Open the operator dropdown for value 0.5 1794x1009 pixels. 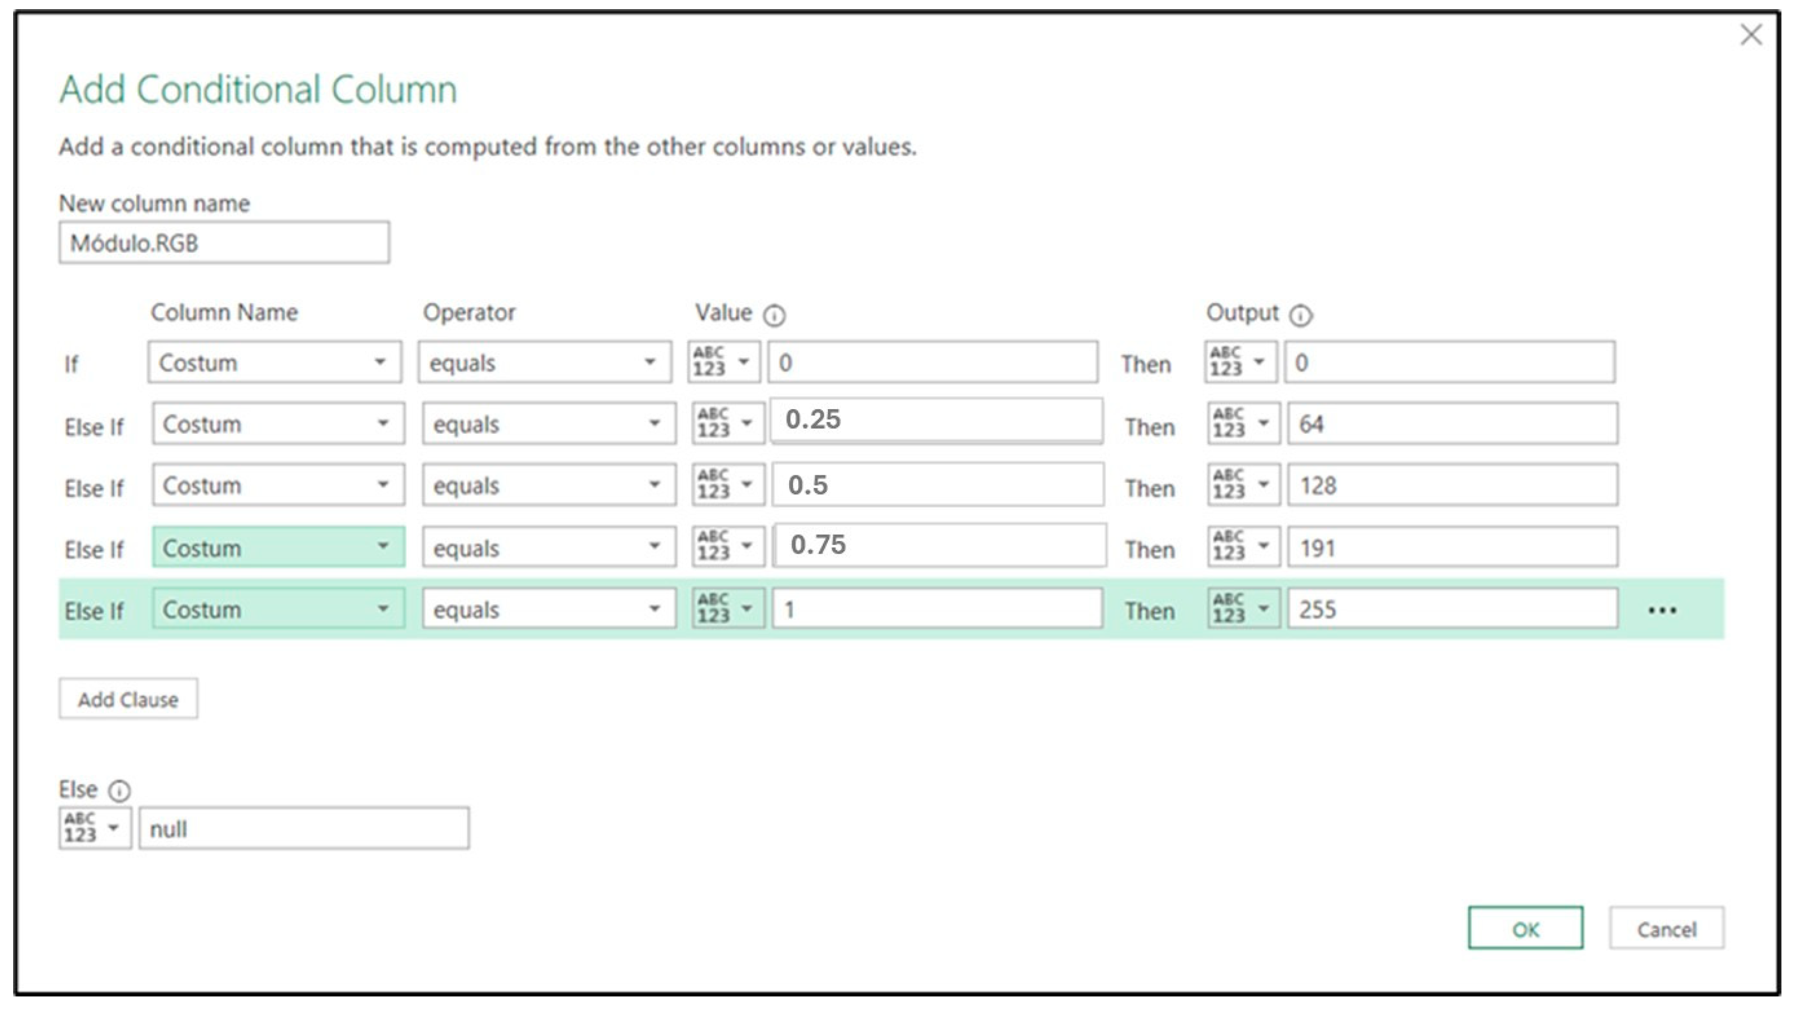point(549,485)
